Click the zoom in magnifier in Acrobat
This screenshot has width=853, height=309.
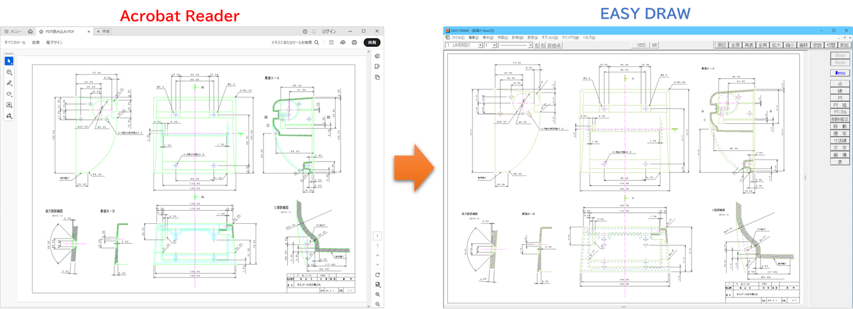click(378, 295)
